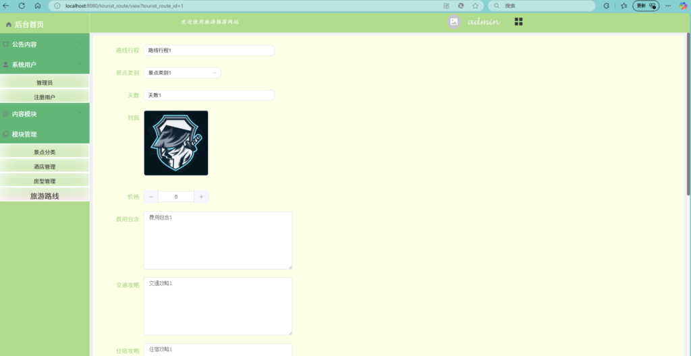
Task: Click the home icon beside 后台首页
Action: click(x=8, y=25)
